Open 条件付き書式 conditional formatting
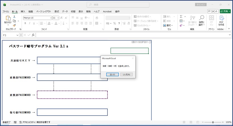The image size is (233, 126). pos(142,16)
